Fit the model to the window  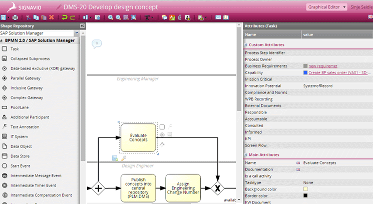(x=134, y=17)
